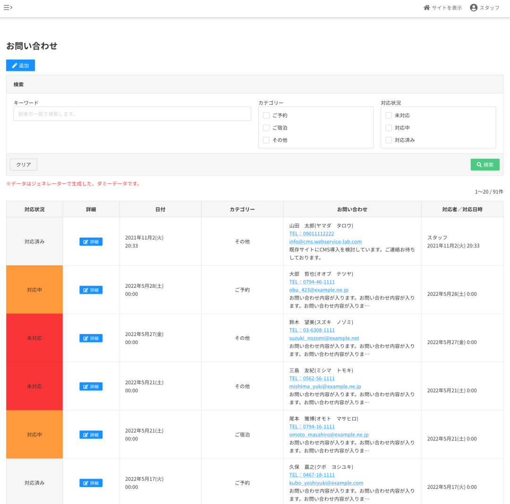Click the 追加 button with pencil icon
This screenshot has width=510, height=504.
[x=20, y=66]
